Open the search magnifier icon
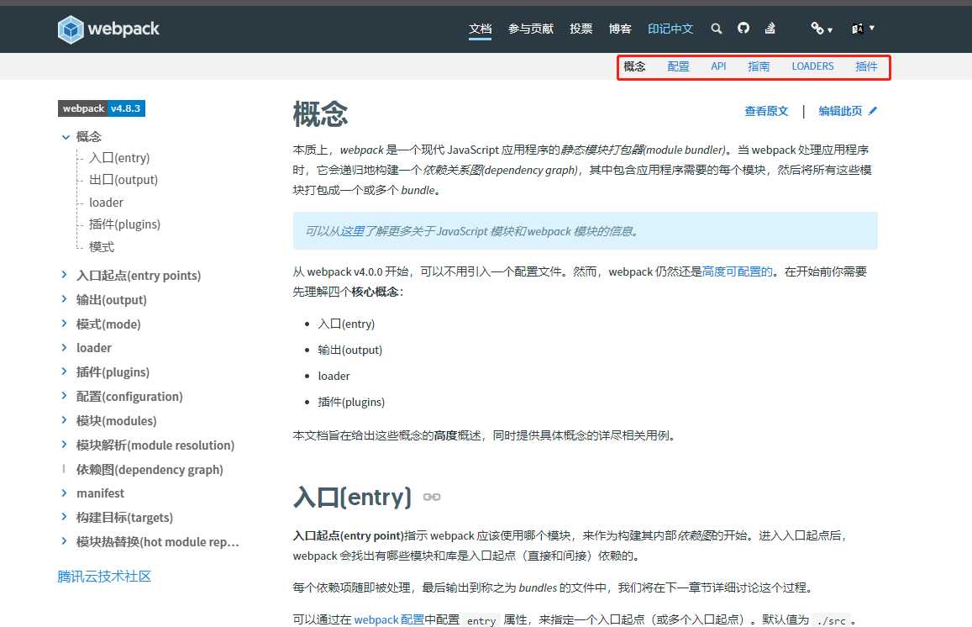 (716, 29)
